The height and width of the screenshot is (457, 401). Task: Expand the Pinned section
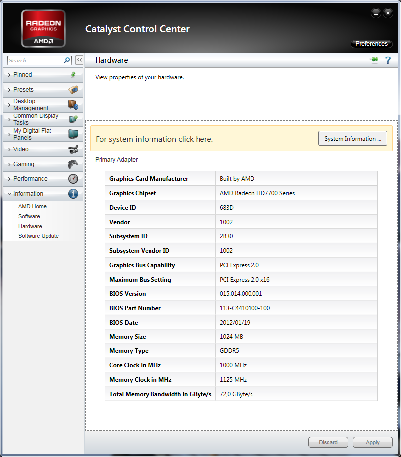(43, 75)
